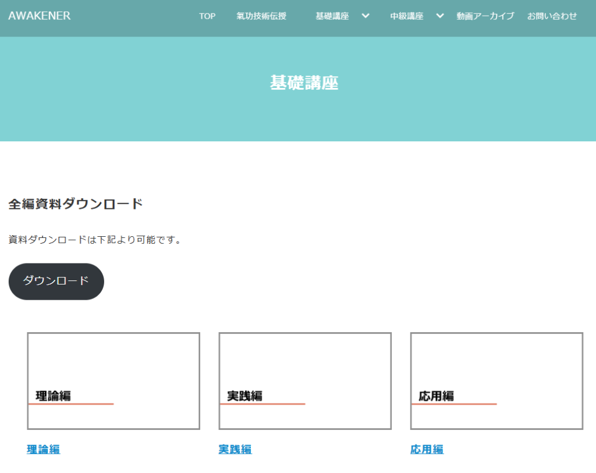Expand the 中級講座 dropdown chevron
Image resolution: width=596 pixels, height=473 pixels.
click(x=440, y=16)
